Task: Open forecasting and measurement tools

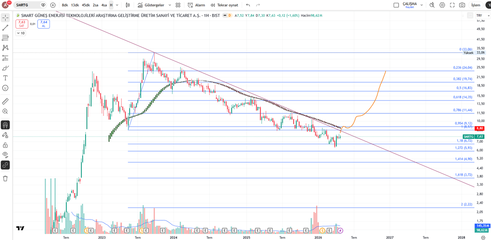Action: 5,58
